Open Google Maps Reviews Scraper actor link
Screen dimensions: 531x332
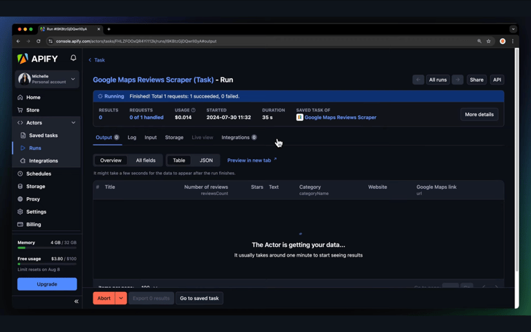pyautogui.click(x=340, y=117)
